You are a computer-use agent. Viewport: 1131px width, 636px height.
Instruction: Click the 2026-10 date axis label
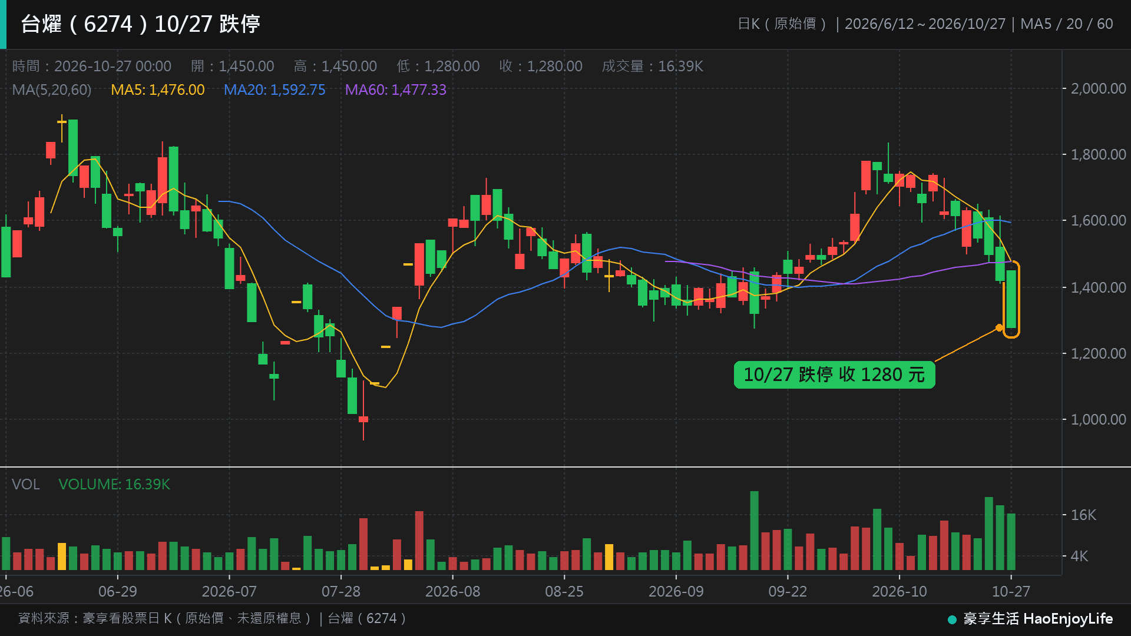click(x=899, y=591)
